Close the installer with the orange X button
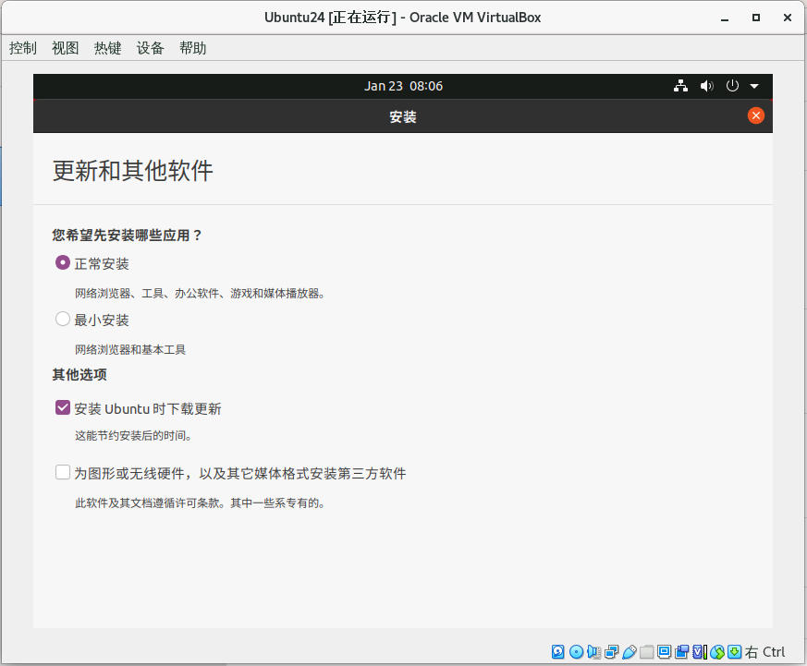Screen dimensions: 807x666 [x=756, y=115]
